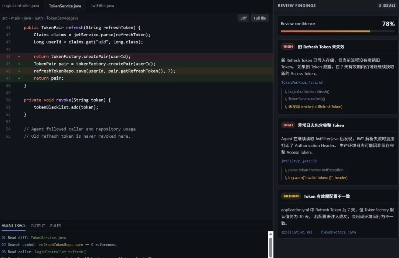Open the application.yml file link
The width and height of the screenshot is (399, 258).
click(296, 232)
